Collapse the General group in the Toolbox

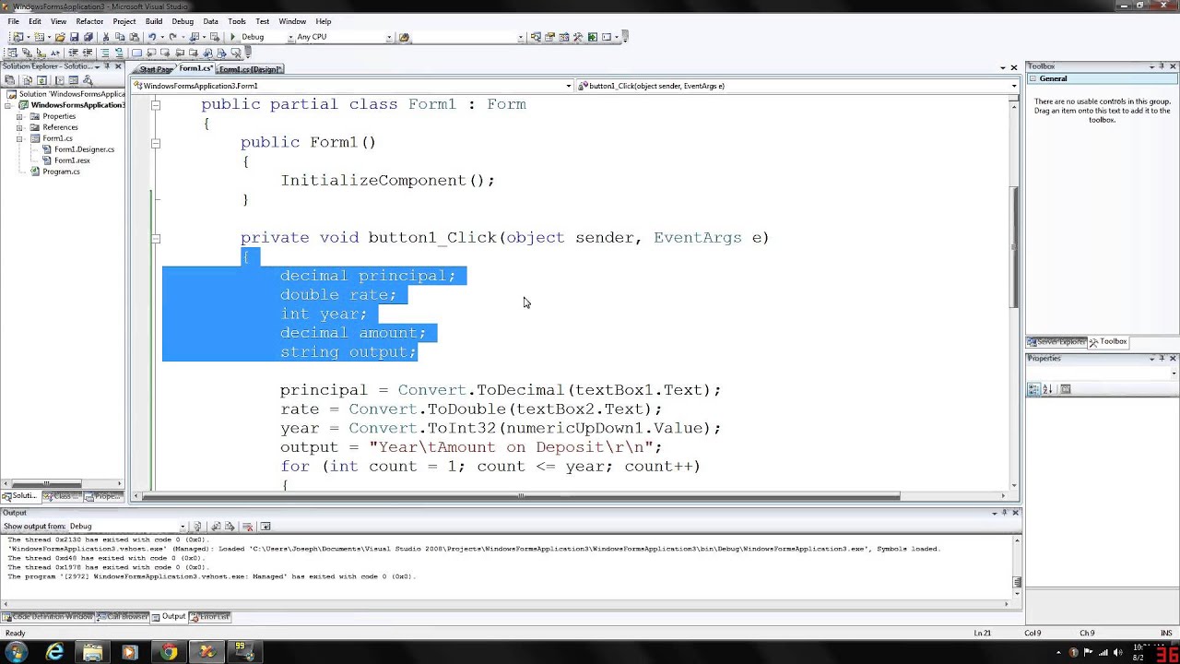click(1034, 78)
